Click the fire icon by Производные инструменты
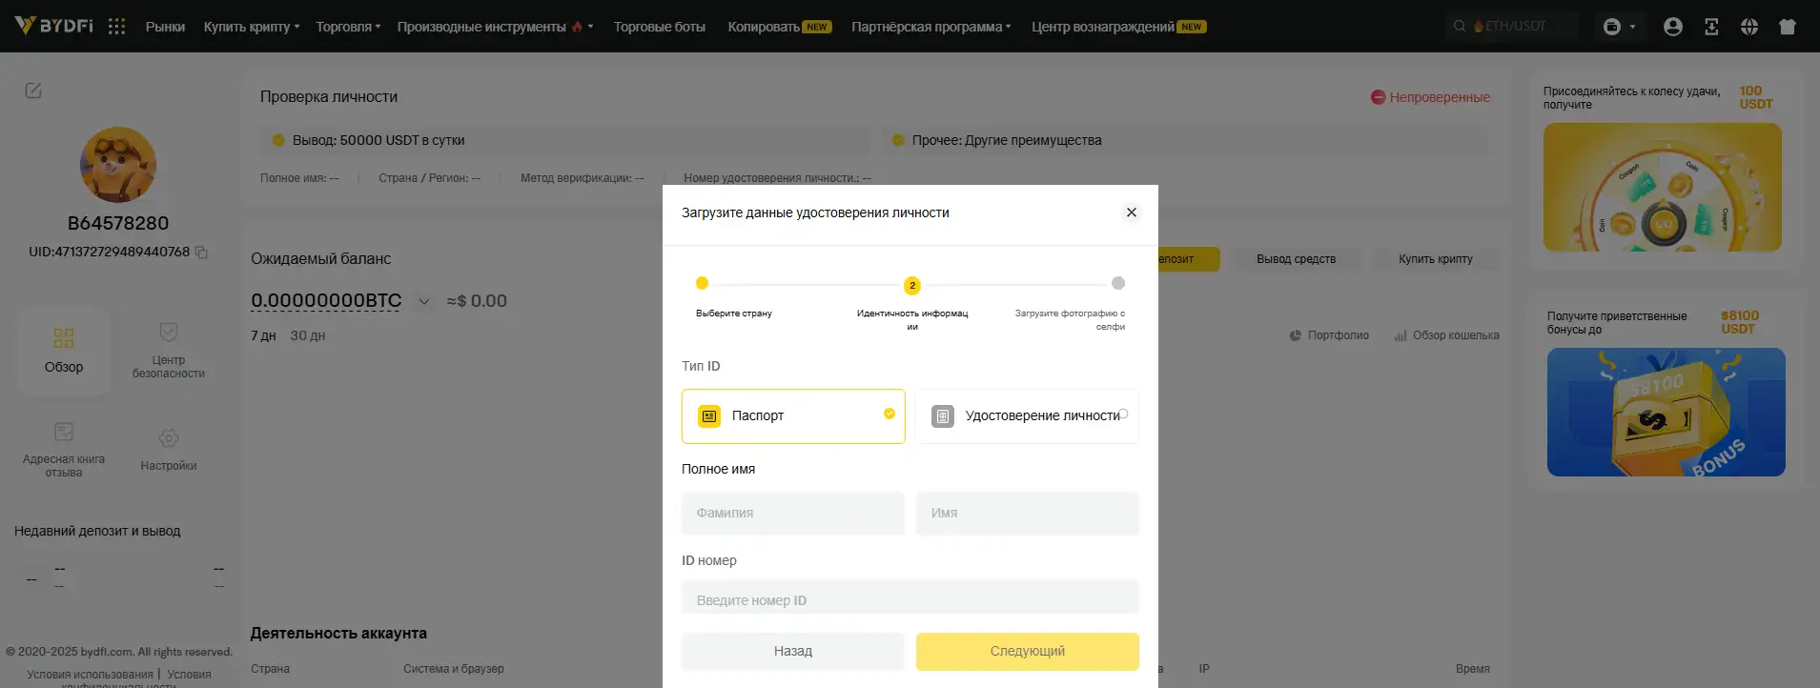This screenshot has height=688, width=1820. pyautogui.click(x=577, y=27)
